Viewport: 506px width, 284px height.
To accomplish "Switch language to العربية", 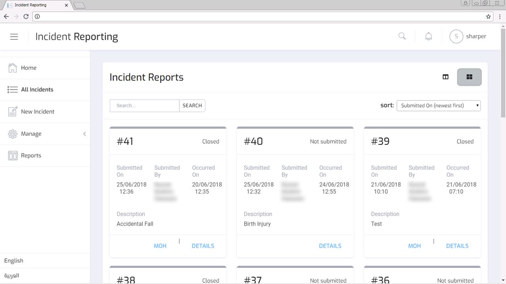I will [x=12, y=275].
